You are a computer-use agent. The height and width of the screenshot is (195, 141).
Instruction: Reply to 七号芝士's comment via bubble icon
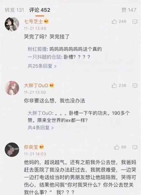point(135,21)
